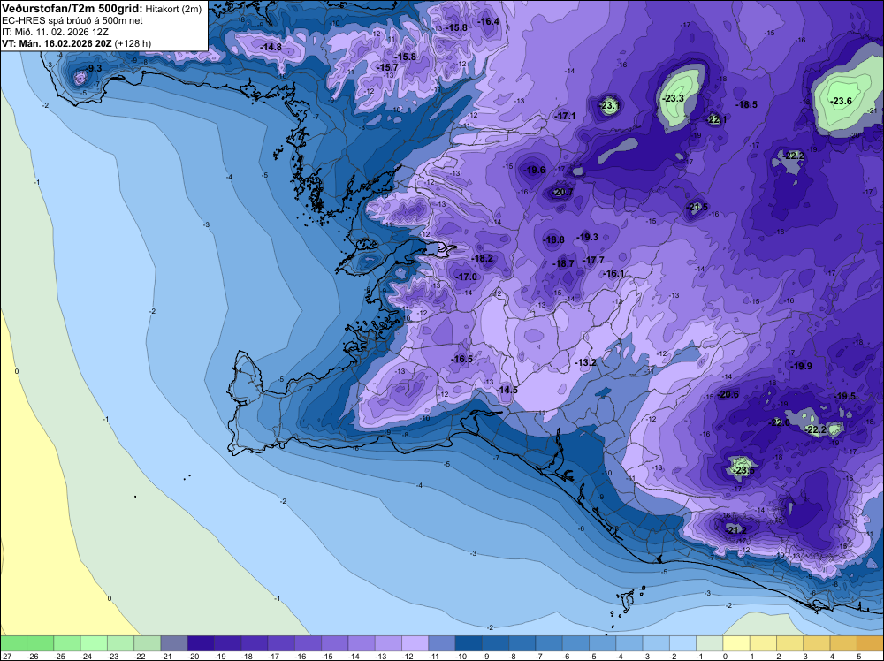Click the grey-blue legend swatch right of -21
The height and width of the screenshot is (661, 884).
click(x=174, y=643)
